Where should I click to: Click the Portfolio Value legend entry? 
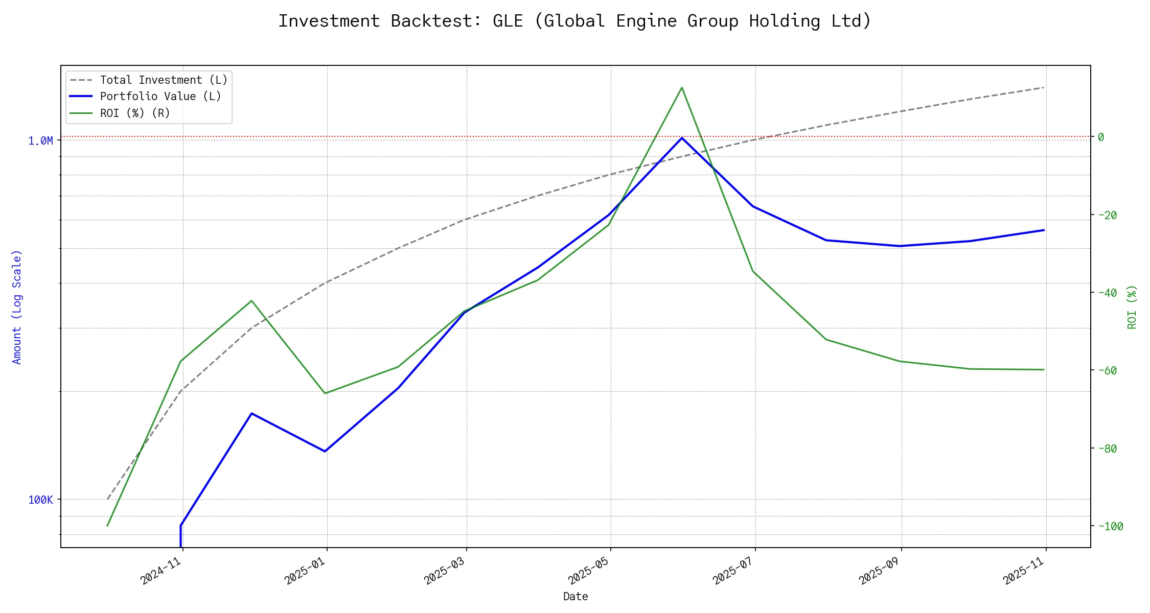click(160, 97)
